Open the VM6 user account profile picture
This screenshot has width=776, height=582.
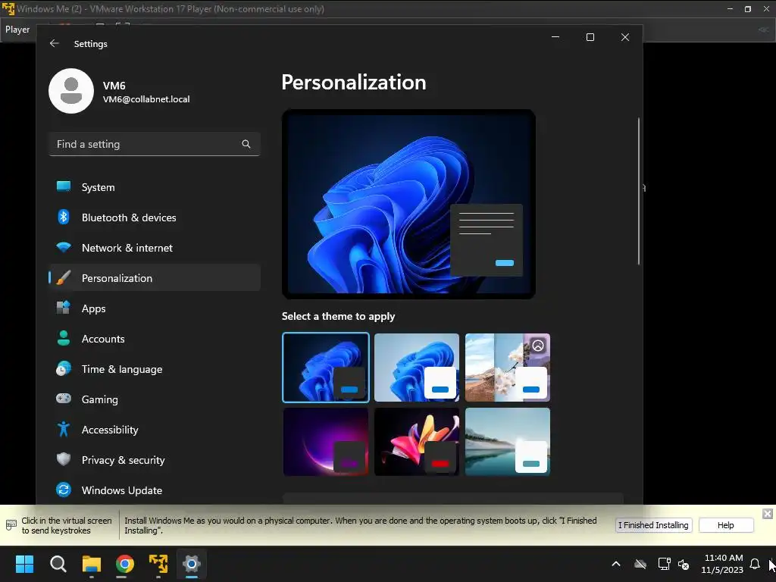pyautogui.click(x=71, y=91)
